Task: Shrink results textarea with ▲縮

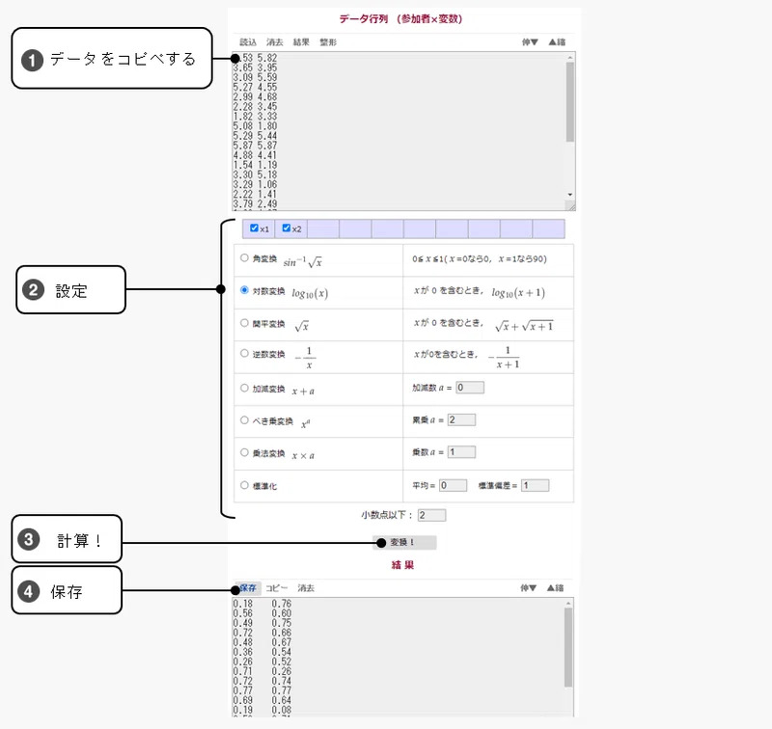Action: pos(556,588)
